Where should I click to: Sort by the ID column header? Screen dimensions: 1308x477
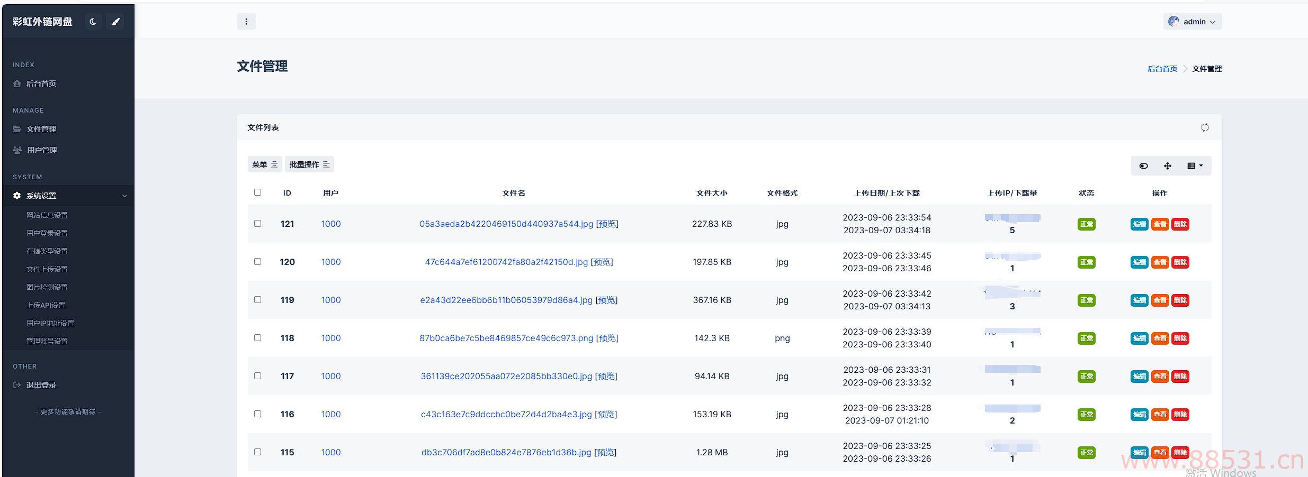click(287, 193)
